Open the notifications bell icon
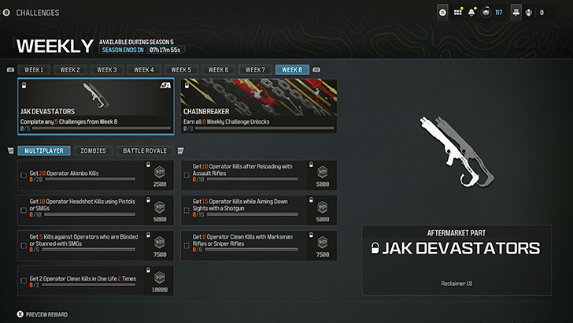This screenshot has width=573, height=323. pyautogui.click(x=471, y=13)
